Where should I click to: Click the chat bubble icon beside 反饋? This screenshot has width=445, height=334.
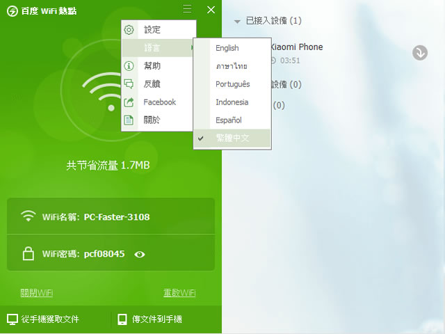[x=129, y=83]
